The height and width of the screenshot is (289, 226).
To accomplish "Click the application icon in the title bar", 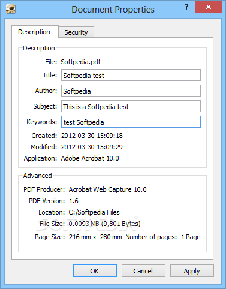I will (11, 9).
